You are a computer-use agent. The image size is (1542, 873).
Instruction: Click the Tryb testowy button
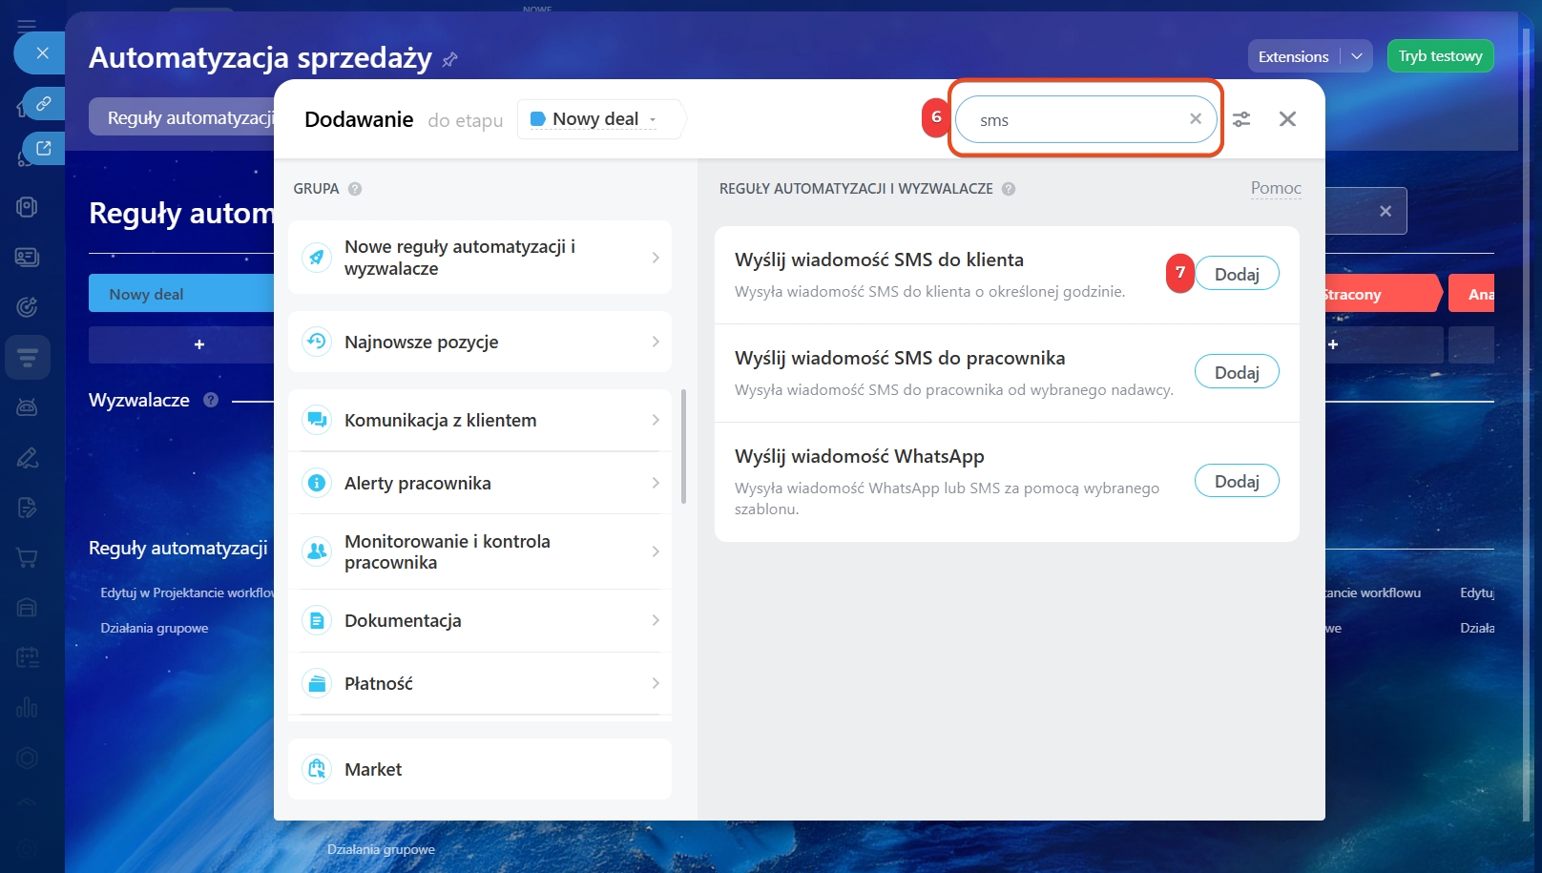coord(1440,56)
